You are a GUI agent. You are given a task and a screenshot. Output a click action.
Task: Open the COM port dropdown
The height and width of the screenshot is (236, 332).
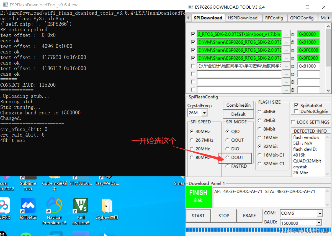[x=320, y=213]
